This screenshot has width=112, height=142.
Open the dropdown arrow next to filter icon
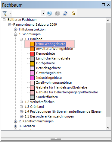pyautogui.click(x=11, y=13)
